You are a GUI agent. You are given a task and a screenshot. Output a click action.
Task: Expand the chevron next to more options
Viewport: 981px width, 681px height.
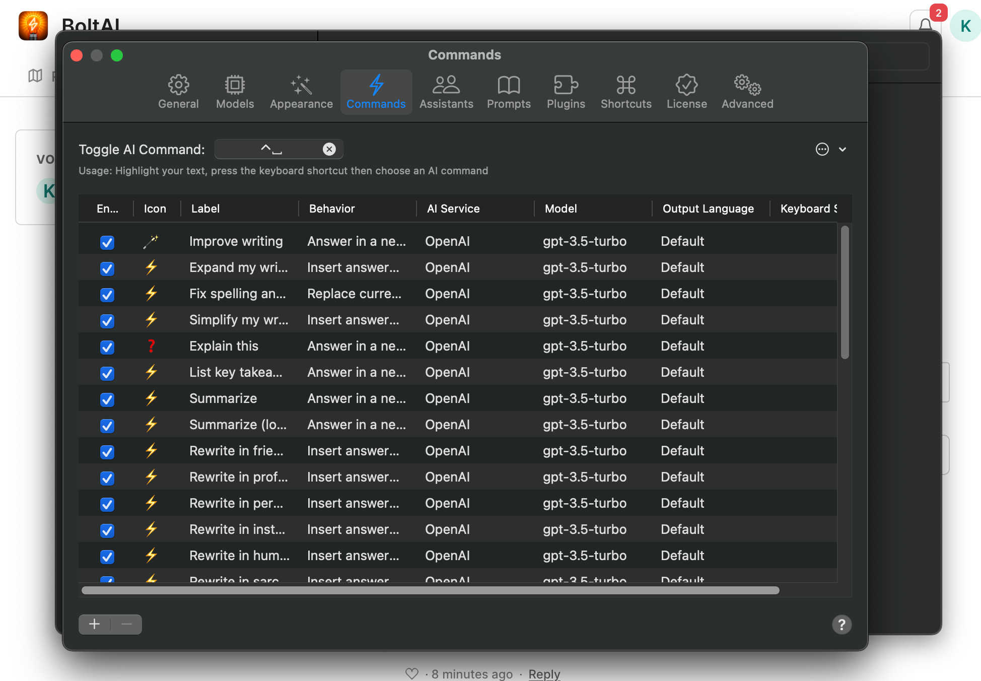point(843,150)
